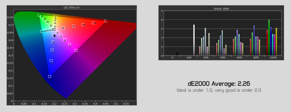Click the red primary target square in CIE chart

pyautogui.click(x=106, y=21)
